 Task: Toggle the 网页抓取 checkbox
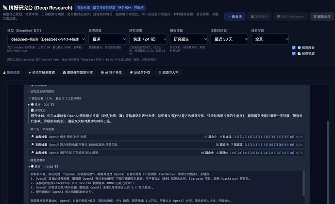[x=294, y=53]
